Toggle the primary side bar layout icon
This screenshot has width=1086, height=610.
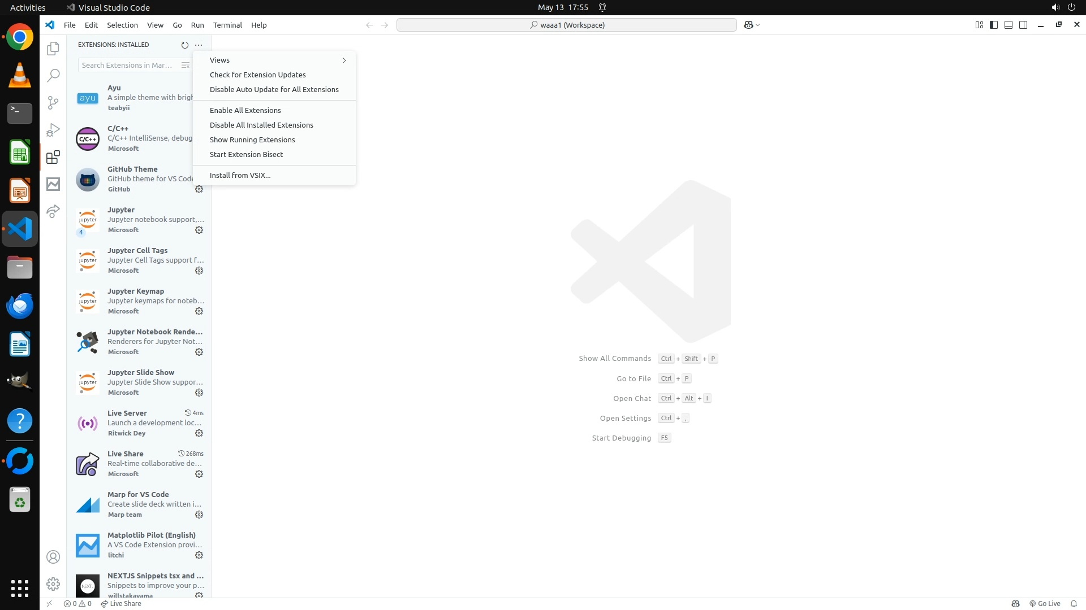(994, 25)
